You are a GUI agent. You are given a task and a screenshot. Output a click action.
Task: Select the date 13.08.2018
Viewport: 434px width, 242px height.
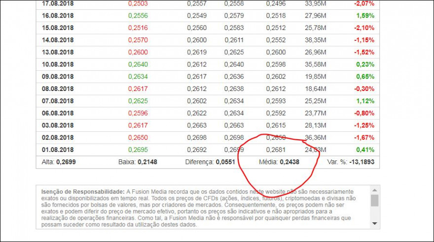pos(58,52)
